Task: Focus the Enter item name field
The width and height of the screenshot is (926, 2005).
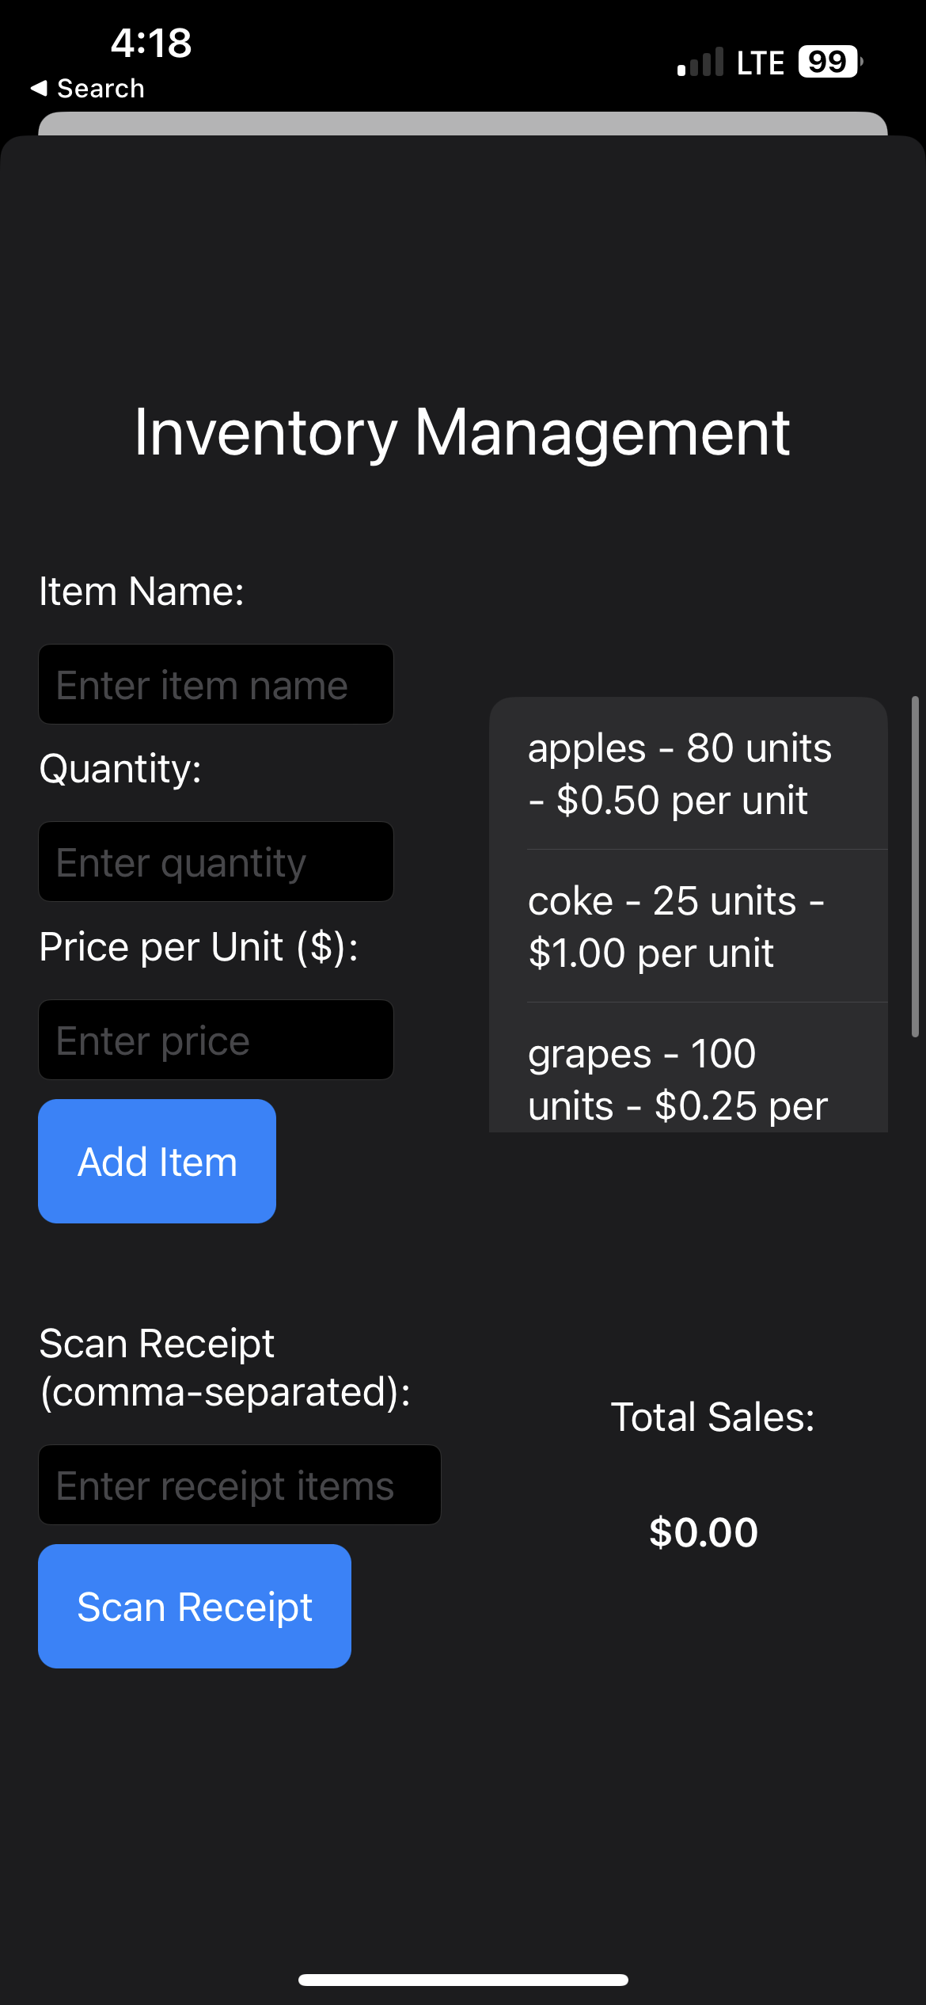Action: pos(216,685)
